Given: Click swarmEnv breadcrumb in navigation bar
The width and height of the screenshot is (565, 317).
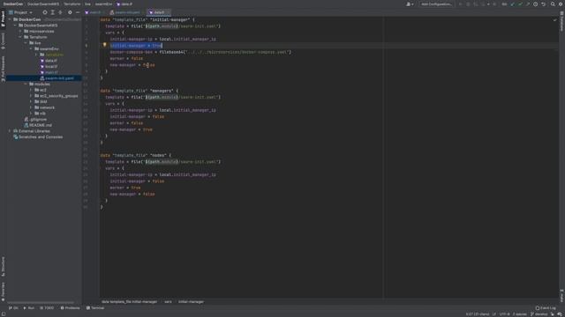Looking at the screenshot, I should pyautogui.click(x=104, y=4).
